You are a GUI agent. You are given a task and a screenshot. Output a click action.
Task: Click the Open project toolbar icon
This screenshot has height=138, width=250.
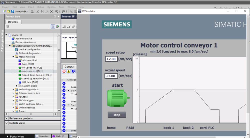click(x=8, y=11)
